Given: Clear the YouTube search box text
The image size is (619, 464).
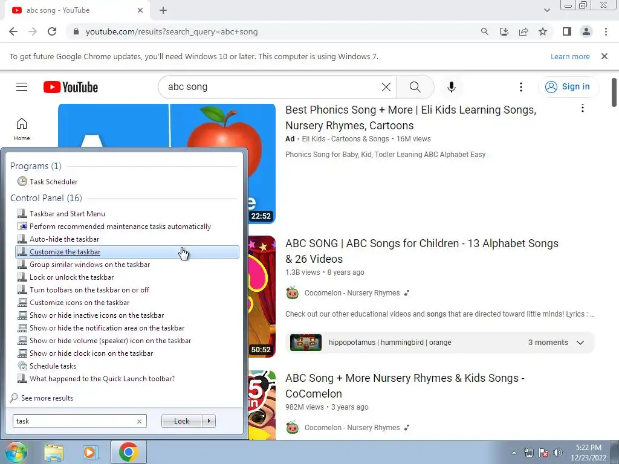Looking at the screenshot, I should [x=386, y=87].
